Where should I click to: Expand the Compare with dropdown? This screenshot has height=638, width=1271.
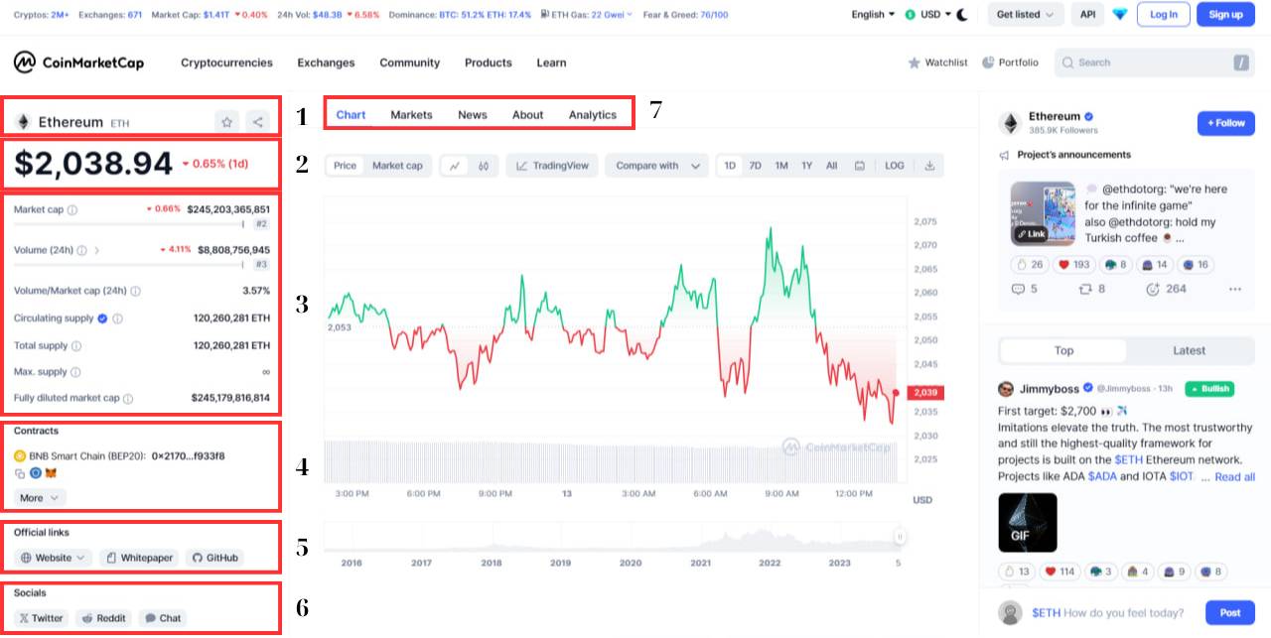click(655, 166)
